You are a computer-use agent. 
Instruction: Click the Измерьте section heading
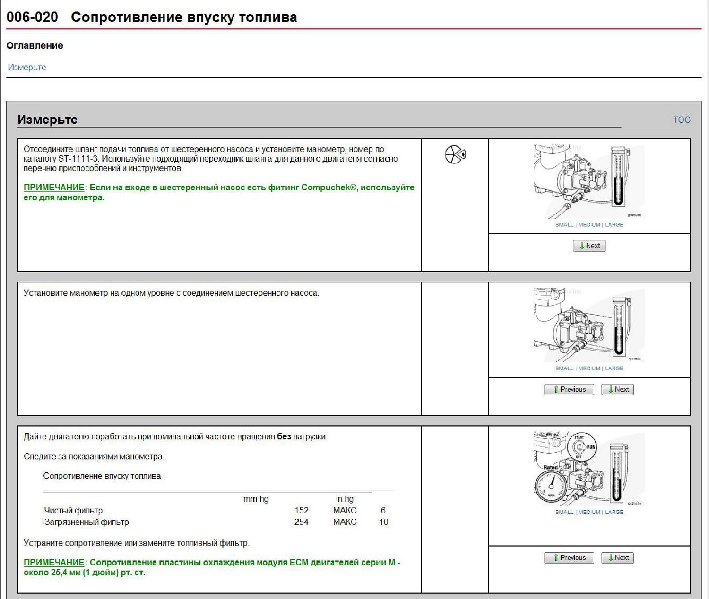47,120
